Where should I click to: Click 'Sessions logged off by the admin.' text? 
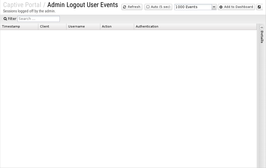[x=29, y=11]
